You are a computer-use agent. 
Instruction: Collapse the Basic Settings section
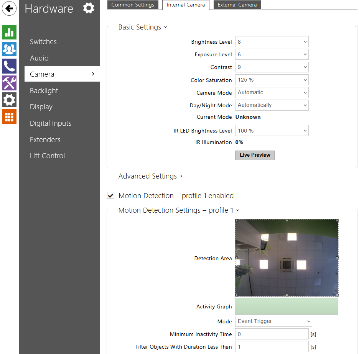(143, 27)
